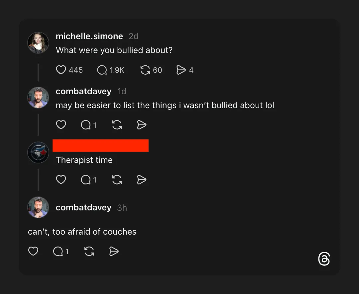The image size is (359, 294).
Task: Like the 'Therapist time' comment
Action: point(61,180)
